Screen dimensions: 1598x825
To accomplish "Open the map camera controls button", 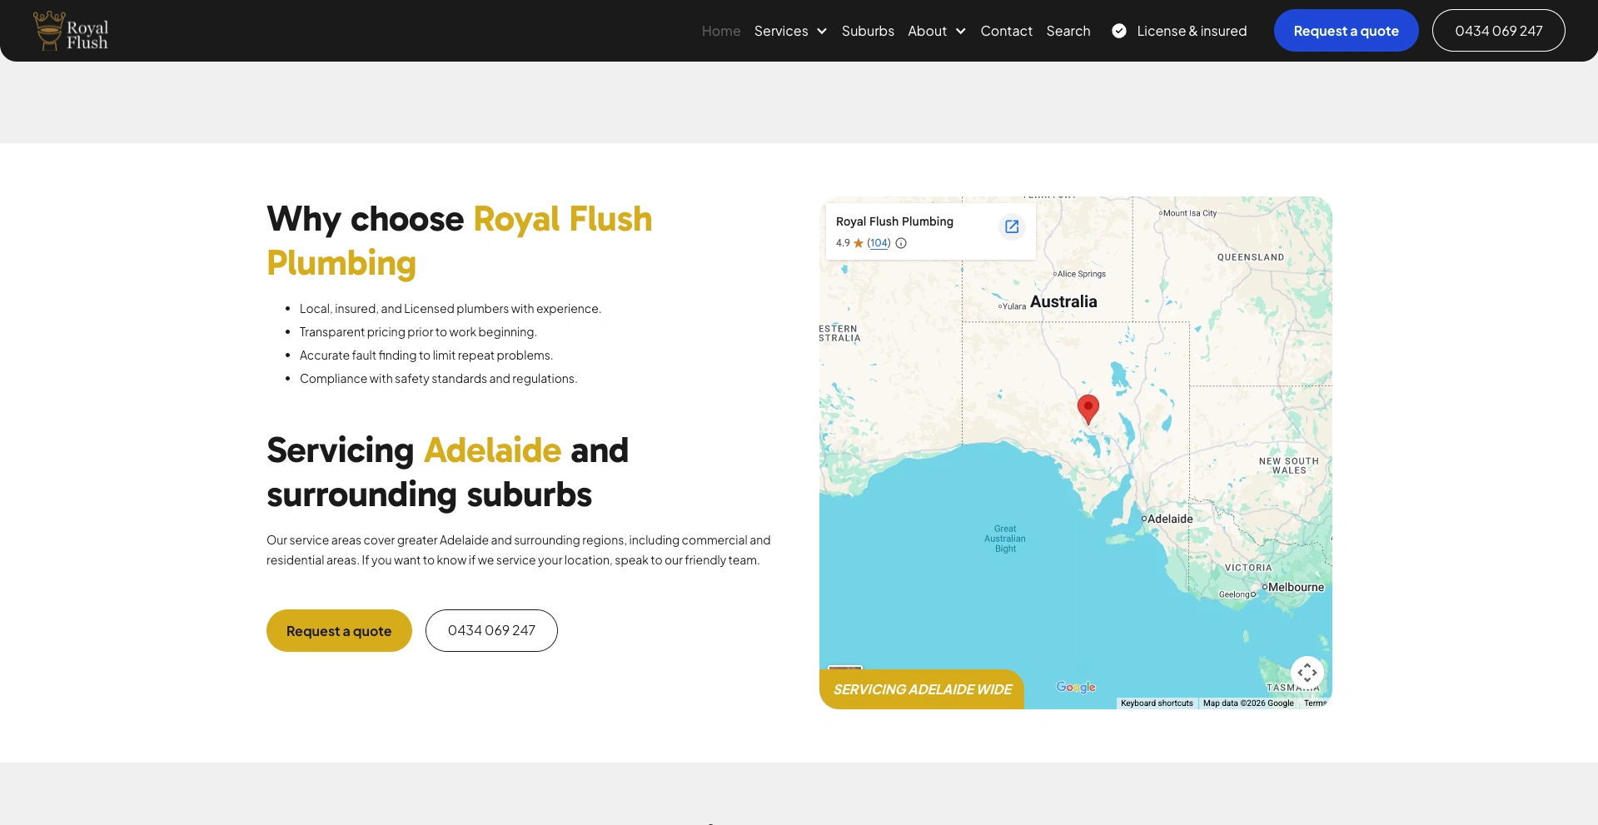I will (x=1307, y=672).
